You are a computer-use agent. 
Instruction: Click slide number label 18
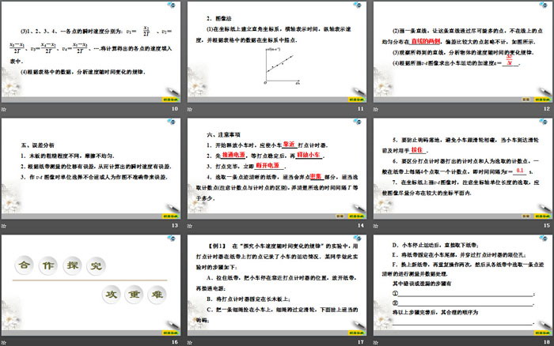pyautogui.click(x=547, y=342)
